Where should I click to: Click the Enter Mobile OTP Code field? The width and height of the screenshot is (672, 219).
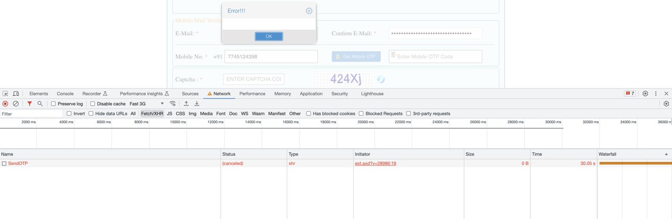tap(436, 57)
